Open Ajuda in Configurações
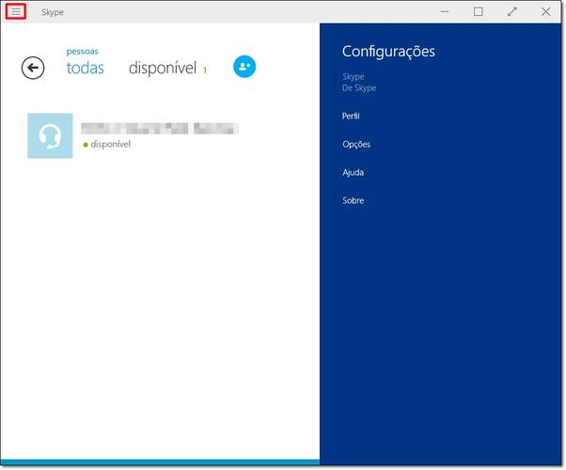Image resolution: width=566 pixels, height=470 pixels. click(x=353, y=172)
